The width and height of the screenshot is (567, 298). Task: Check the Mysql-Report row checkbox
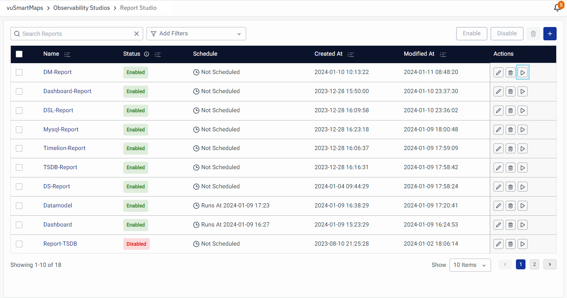click(x=19, y=130)
